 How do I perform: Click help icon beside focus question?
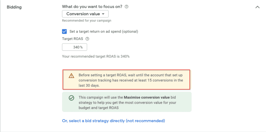coord(126,7)
